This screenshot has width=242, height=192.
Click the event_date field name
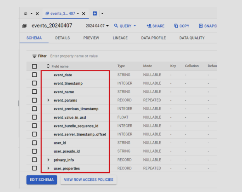(x=63, y=75)
